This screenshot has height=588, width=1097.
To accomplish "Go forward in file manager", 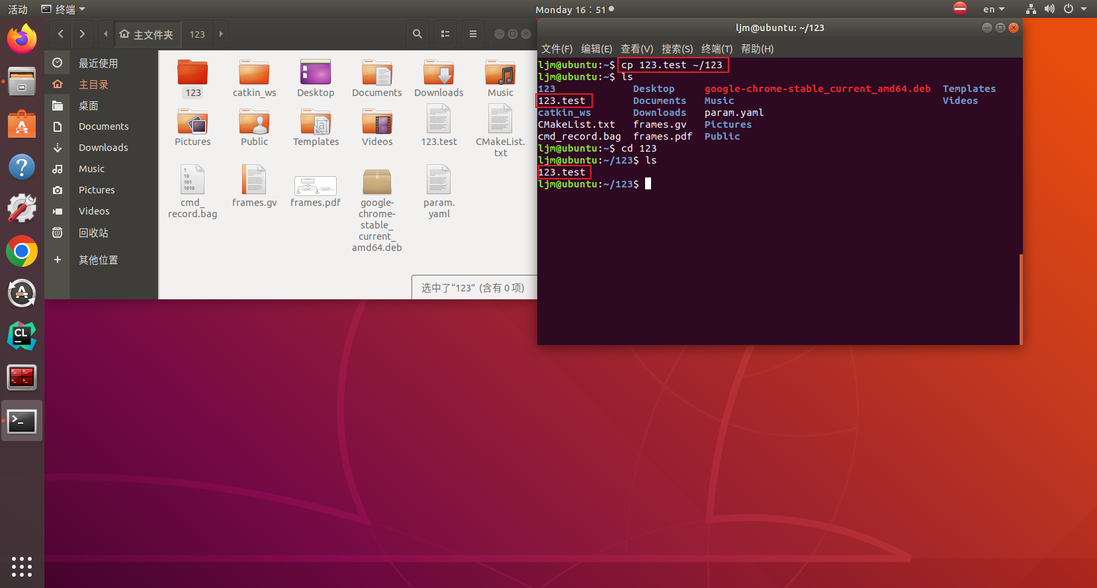I will click(82, 34).
